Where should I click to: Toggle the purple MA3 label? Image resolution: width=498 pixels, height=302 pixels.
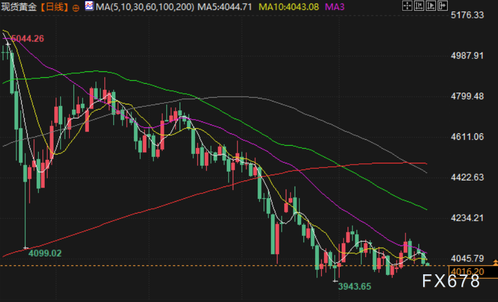[x=335, y=7]
